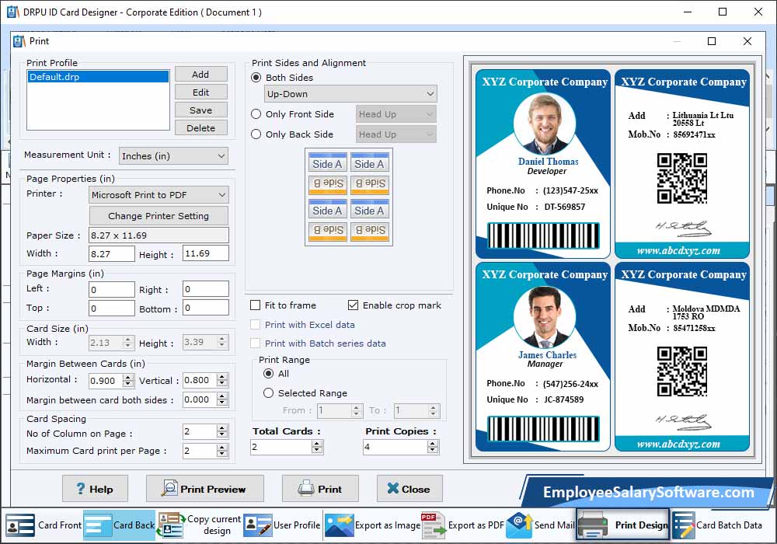Image resolution: width=777 pixels, height=544 pixels.
Task: Click the Daniel Thomas front card preview
Action: tap(543, 164)
